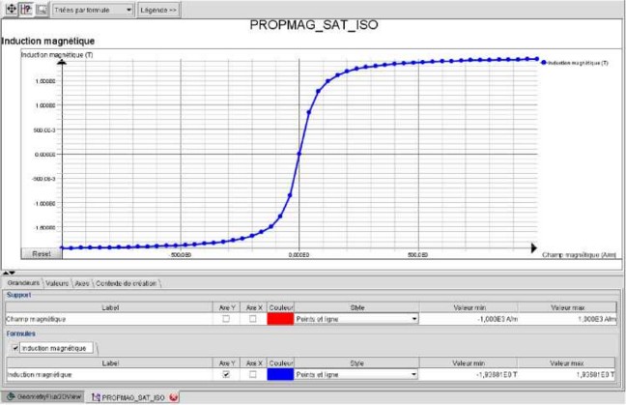Image resolution: width=626 pixels, height=405 pixels.
Task: Switch to the Valeurs tab
Action: click(57, 283)
